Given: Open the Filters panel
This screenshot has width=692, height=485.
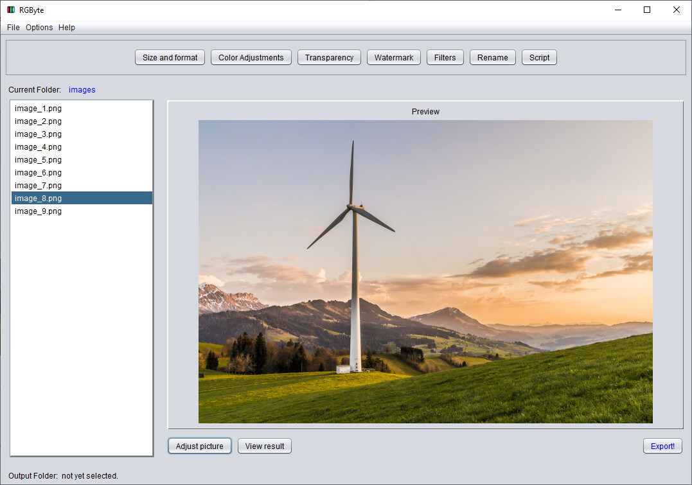Looking at the screenshot, I should 445,57.
